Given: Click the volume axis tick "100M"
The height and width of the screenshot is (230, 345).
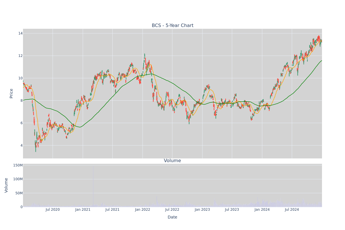Looking at the screenshot, I should (x=18, y=179).
